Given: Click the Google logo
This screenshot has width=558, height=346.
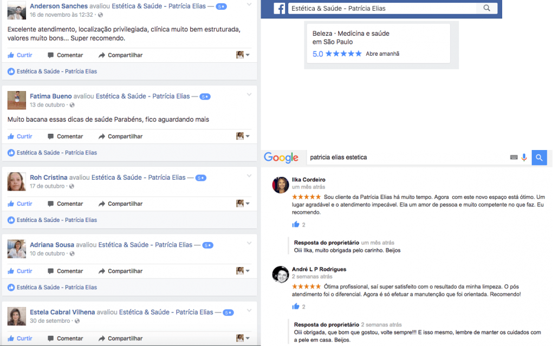Looking at the screenshot, I should 281,157.
